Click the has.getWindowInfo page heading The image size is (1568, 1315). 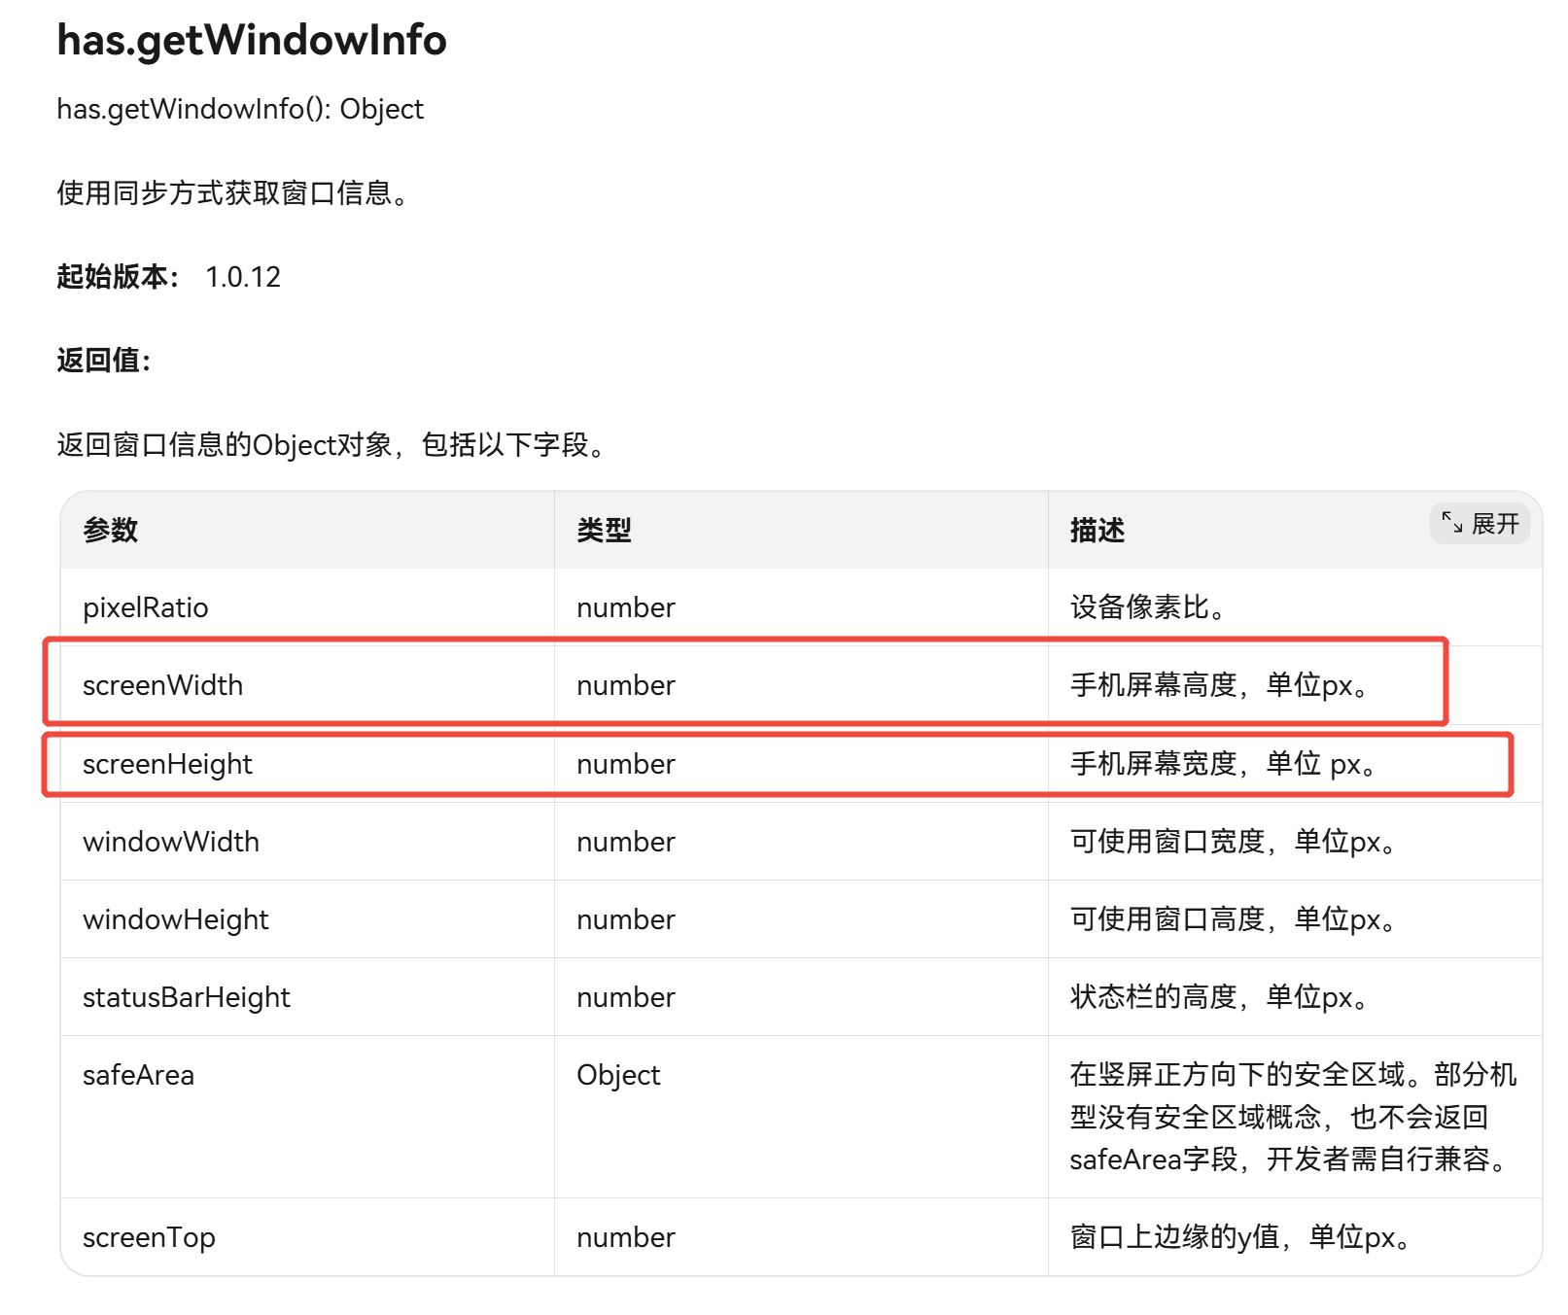(x=252, y=41)
